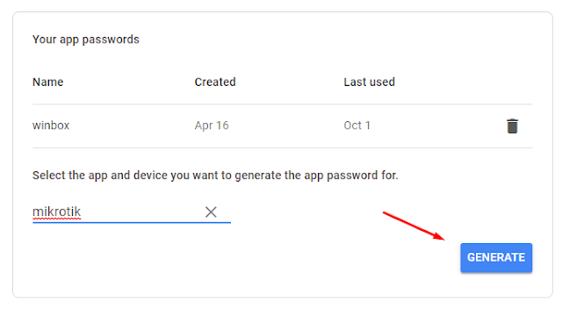Click the Oct 1 last used date
The height and width of the screenshot is (316, 562).
(357, 126)
